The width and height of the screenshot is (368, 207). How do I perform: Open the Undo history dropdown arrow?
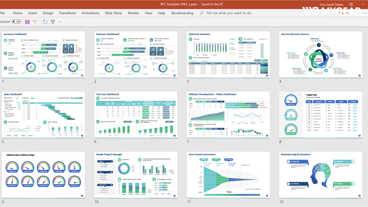point(39,22)
